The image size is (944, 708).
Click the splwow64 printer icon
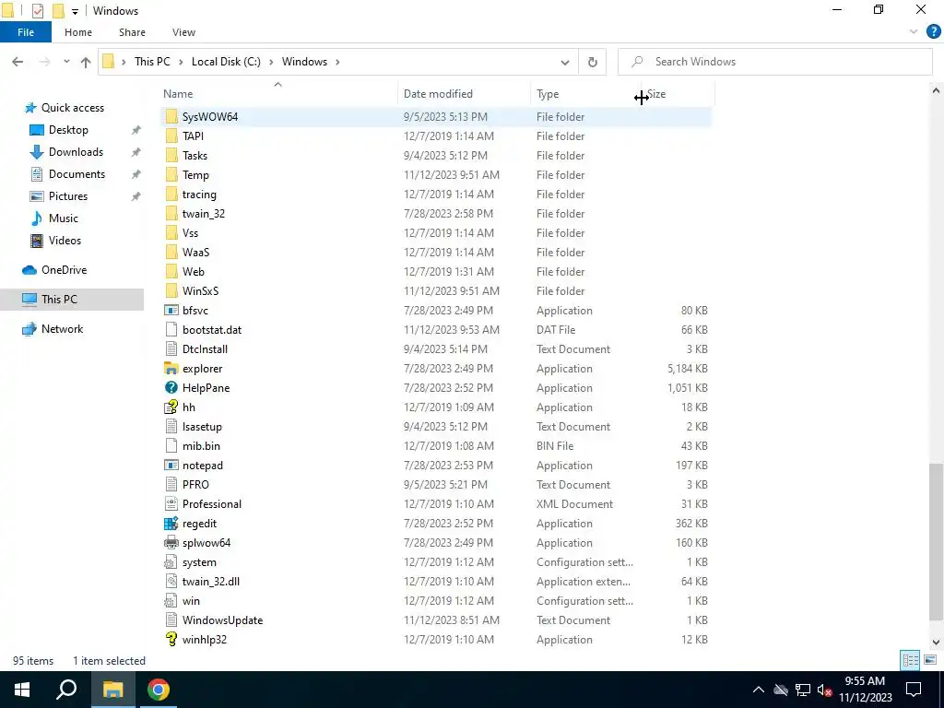point(171,542)
